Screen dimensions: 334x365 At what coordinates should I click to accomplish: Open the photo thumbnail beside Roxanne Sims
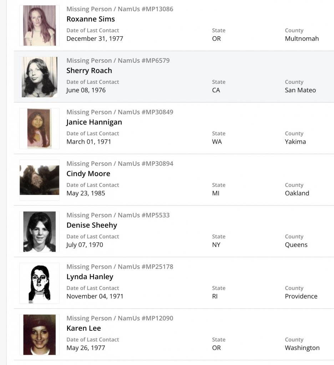[39, 25]
